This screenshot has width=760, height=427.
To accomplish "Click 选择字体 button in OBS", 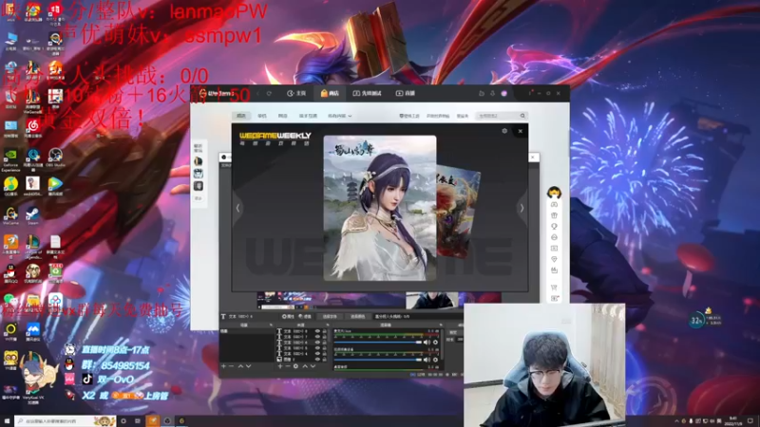I will click(x=330, y=317).
